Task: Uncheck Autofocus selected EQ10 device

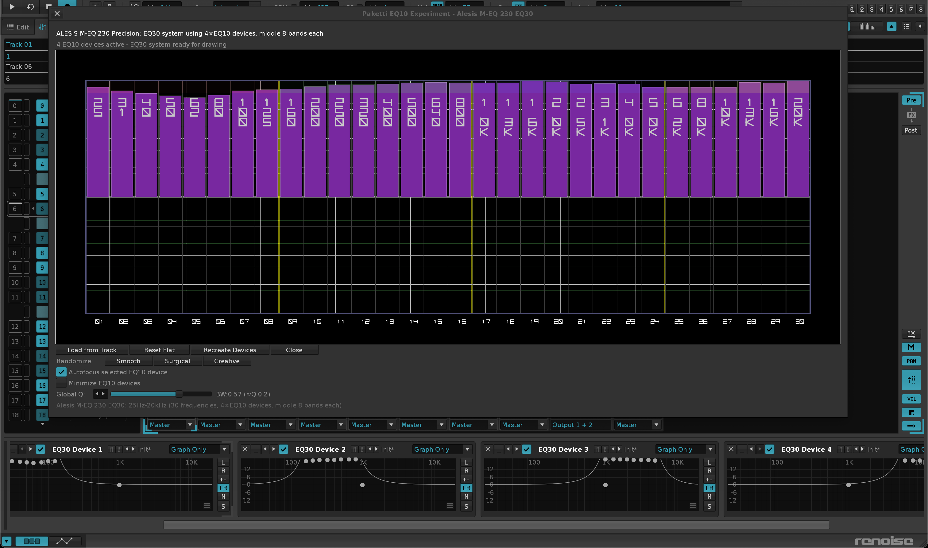Action: point(61,372)
